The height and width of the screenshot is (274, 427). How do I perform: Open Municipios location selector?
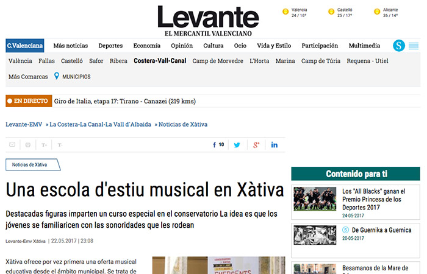coord(72,77)
